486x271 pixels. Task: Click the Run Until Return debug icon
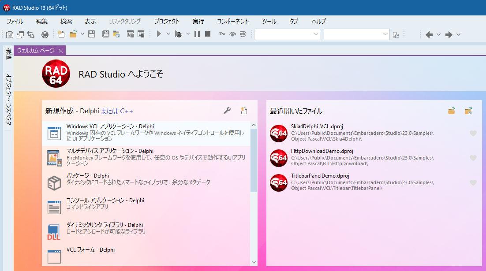pos(243,34)
